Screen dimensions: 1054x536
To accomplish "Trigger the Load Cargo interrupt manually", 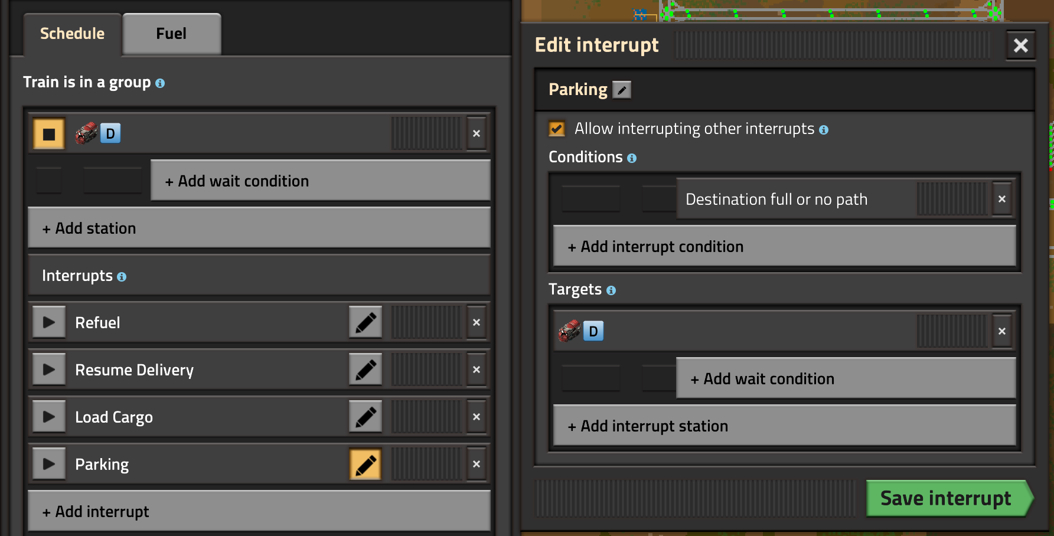I will (49, 417).
